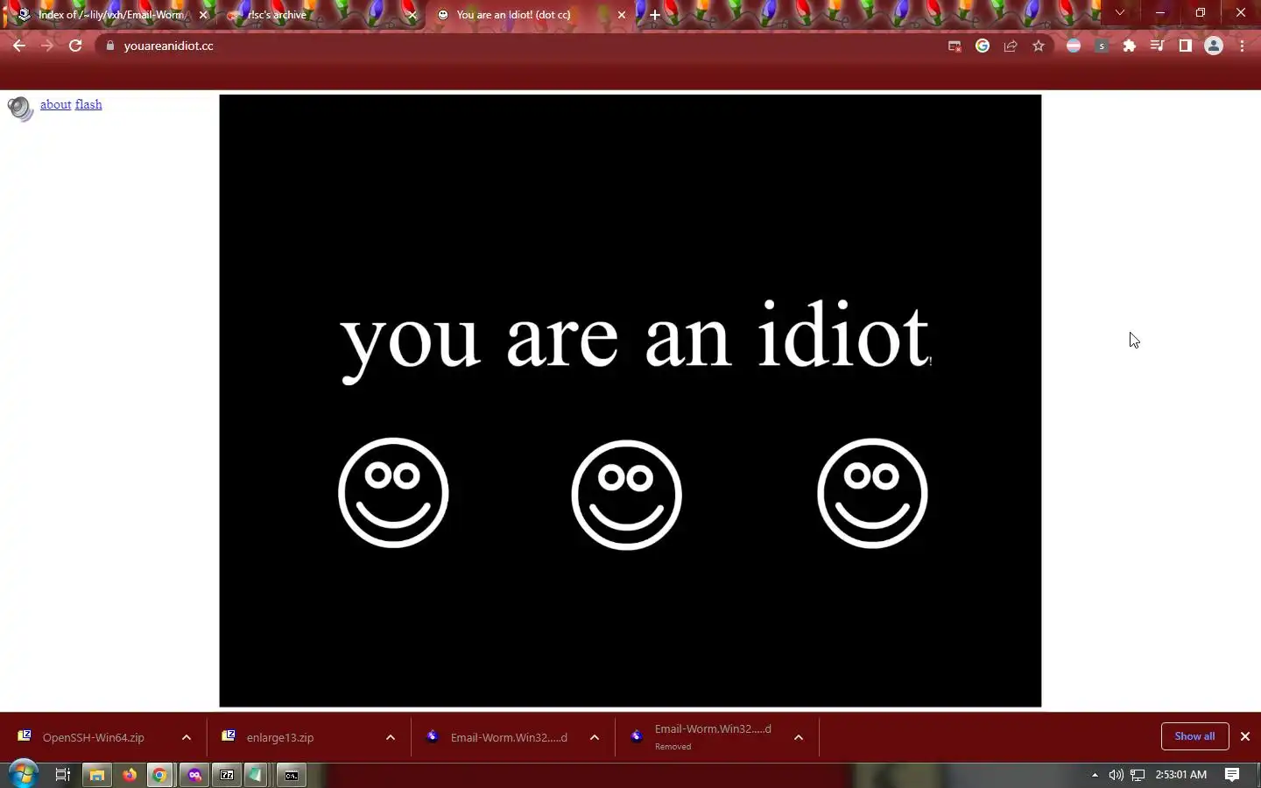This screenshot has width=1261, height=788.
Task: Open Task View on the taskbar
Action: coord(62,775)
